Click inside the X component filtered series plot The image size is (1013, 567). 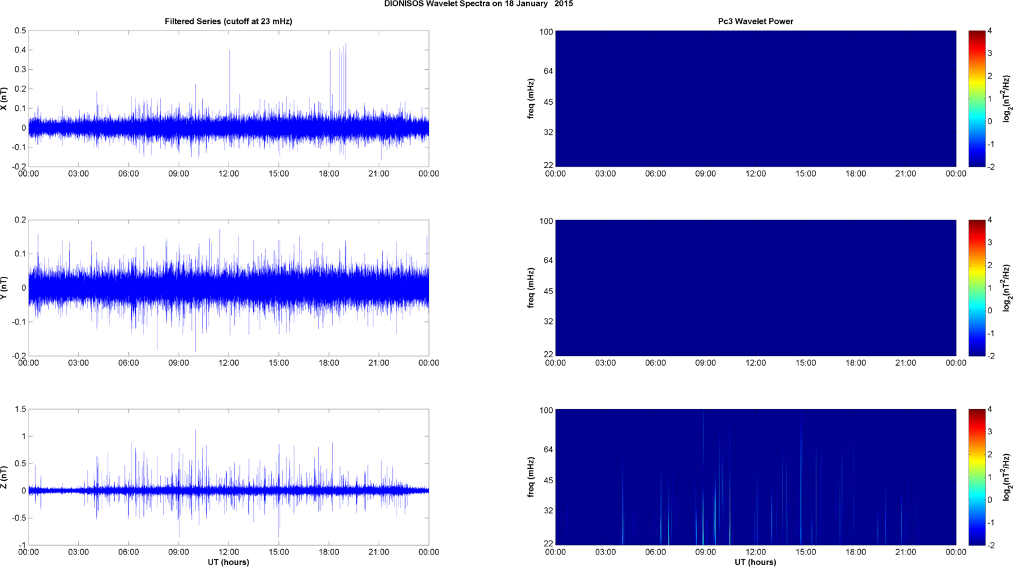click(x=229, y=99)
